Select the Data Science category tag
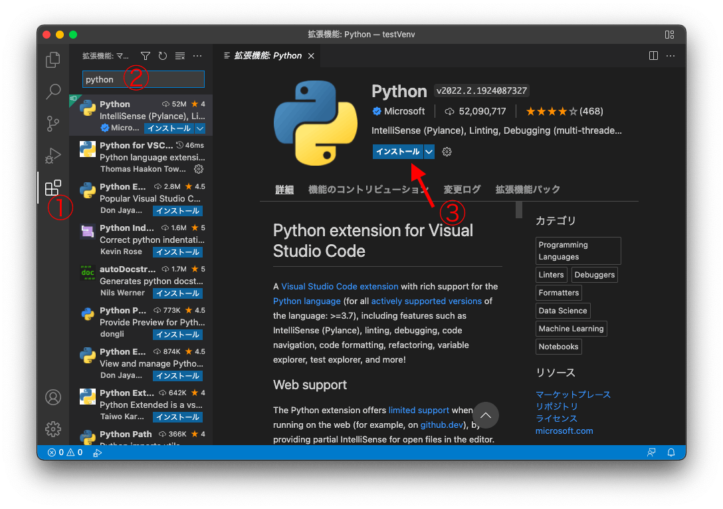 [563, 311]
